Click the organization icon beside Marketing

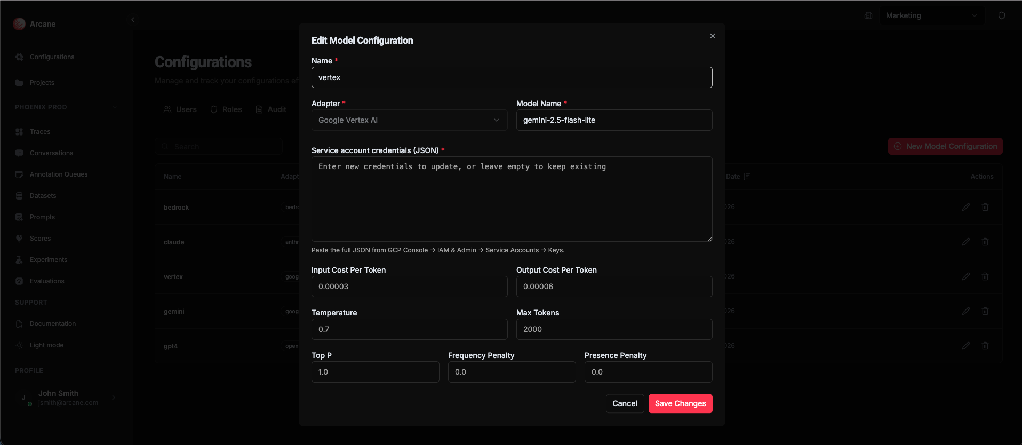[868, 15]
